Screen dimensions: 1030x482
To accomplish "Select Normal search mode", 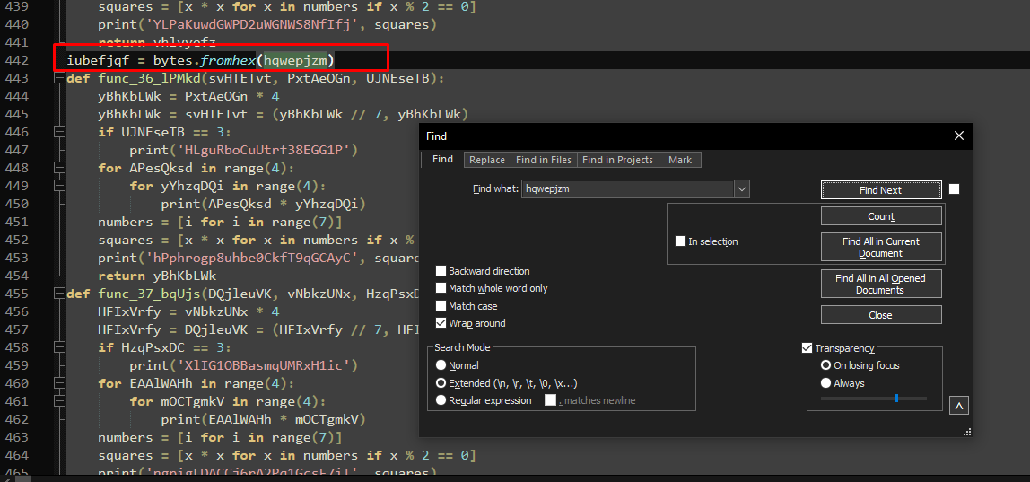I will click(x=441, y=365).
